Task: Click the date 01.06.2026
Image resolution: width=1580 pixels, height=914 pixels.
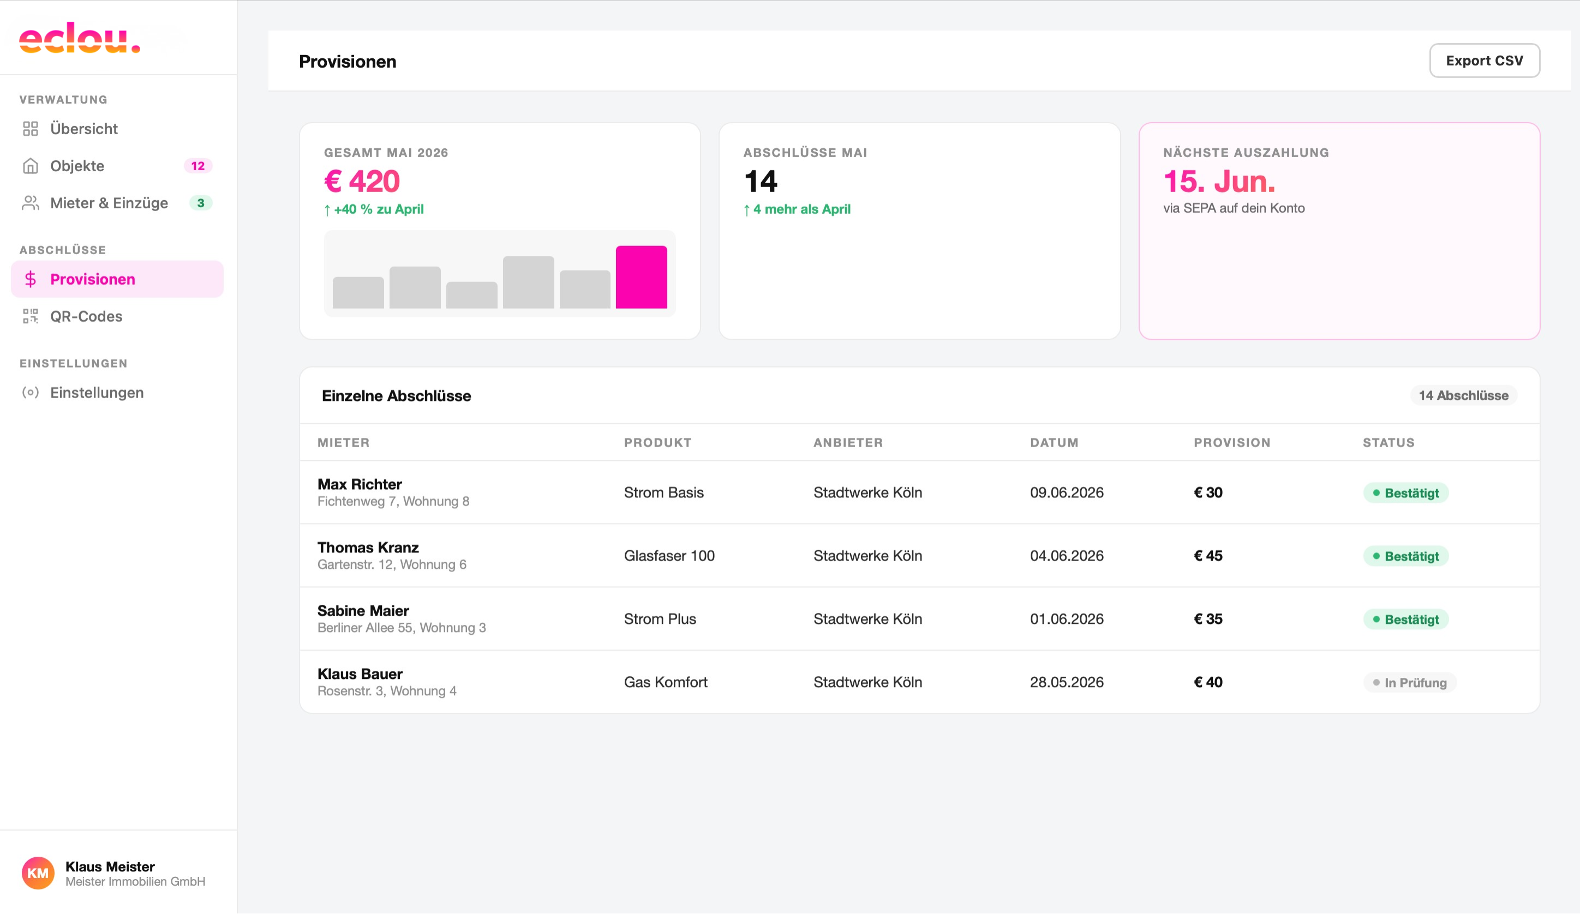Action: click(x=1067, y=619)
